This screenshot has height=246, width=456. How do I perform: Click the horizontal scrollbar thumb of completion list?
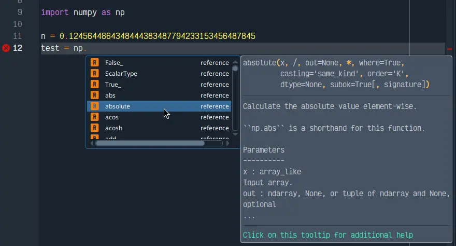tap(150, 143)
